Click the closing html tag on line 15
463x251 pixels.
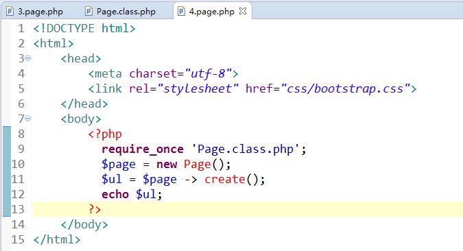(x=57, y=239)
